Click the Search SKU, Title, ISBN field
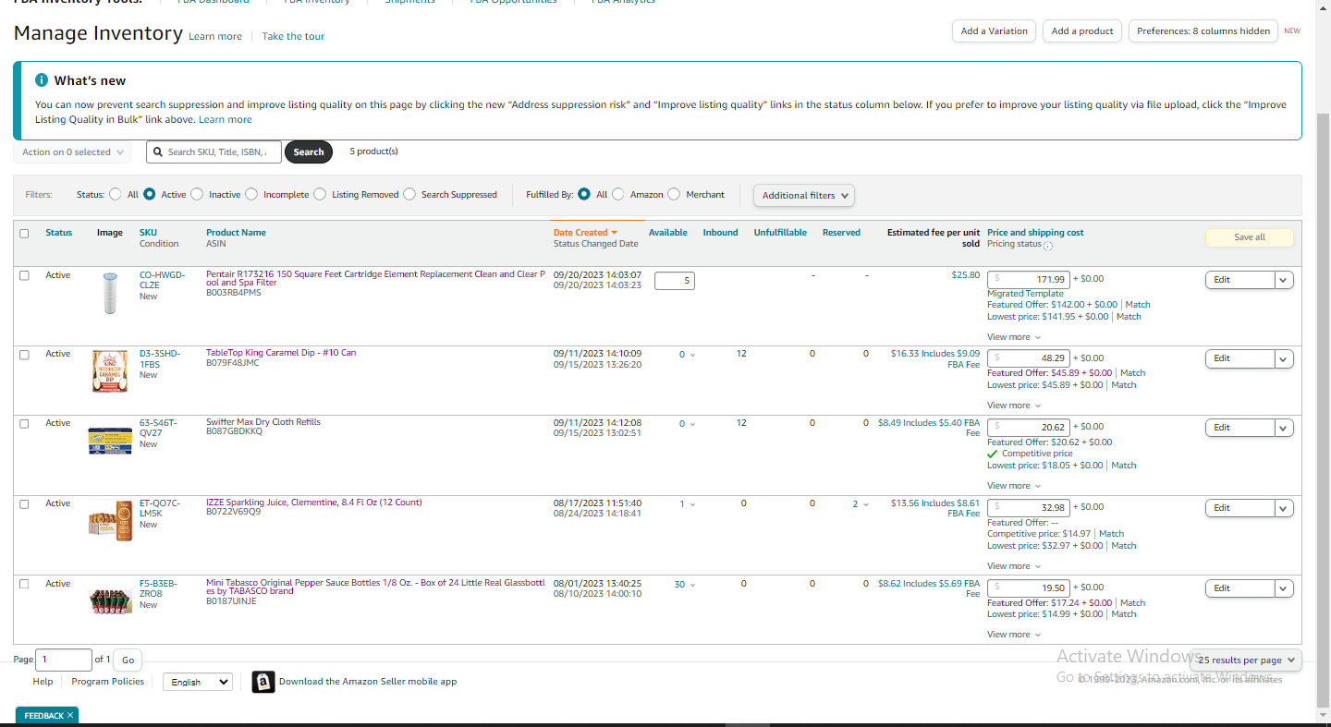Screen dimensions: 1331x727 click(214, 152)
